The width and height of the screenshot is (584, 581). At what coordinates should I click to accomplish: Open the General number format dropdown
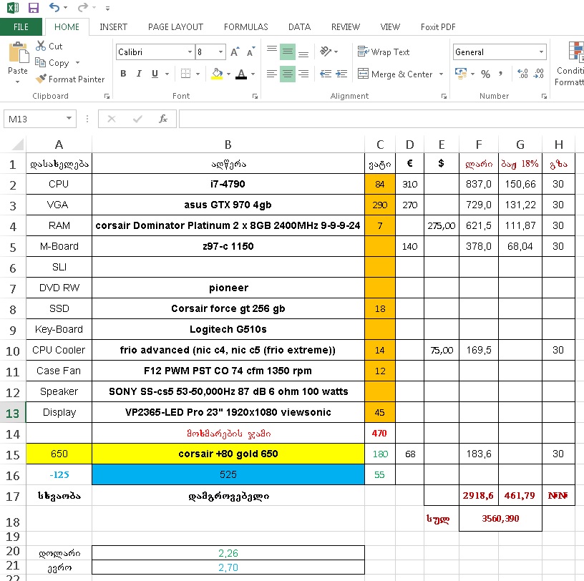pos(541,52)
